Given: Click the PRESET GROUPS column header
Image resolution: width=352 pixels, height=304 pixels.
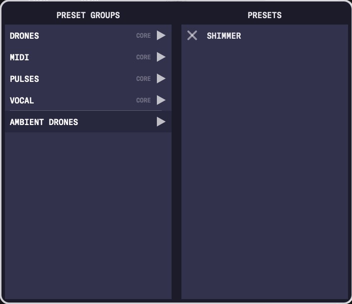Looking at the screenshot, I should point(88,15).
